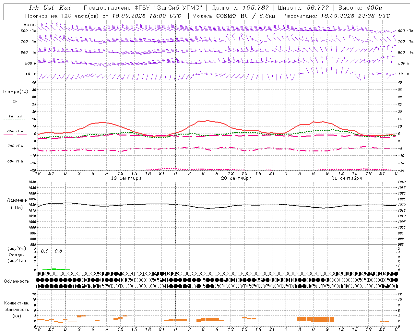The width and height of the screenshot is (415, 332).
Task: Click the latitude value "56.777"
Action: coord(318,8)
